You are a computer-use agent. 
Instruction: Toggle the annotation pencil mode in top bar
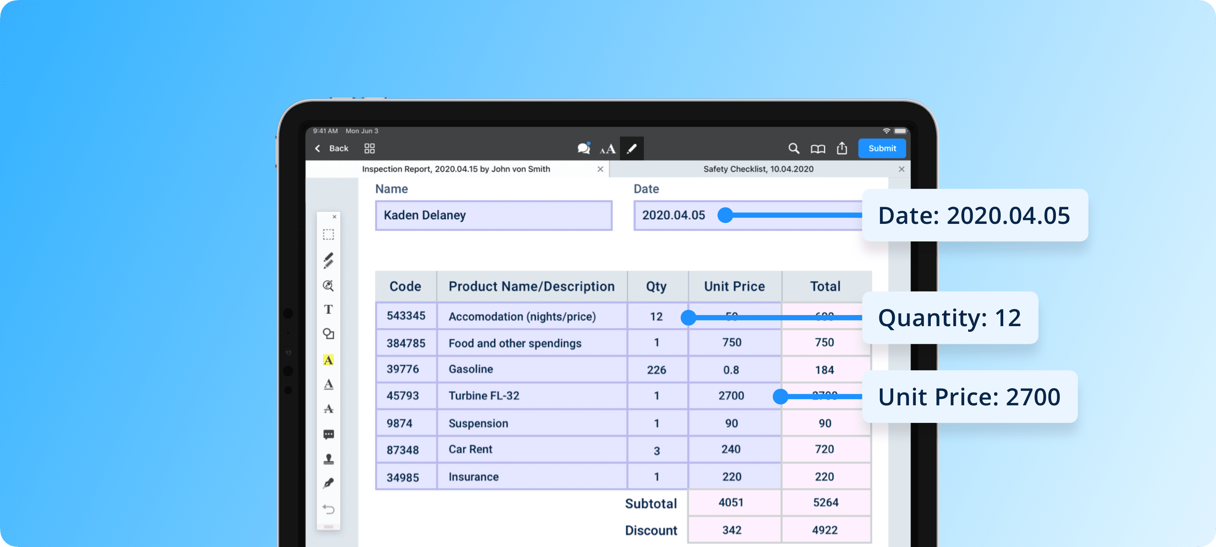632,149
